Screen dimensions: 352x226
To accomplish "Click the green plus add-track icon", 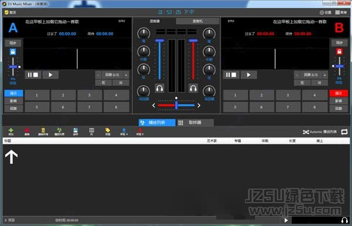I will [x=11, y=131].
